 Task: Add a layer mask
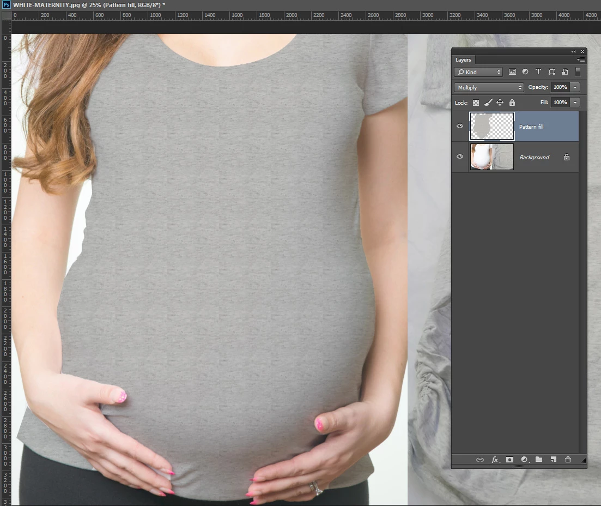tap(509, 460)
